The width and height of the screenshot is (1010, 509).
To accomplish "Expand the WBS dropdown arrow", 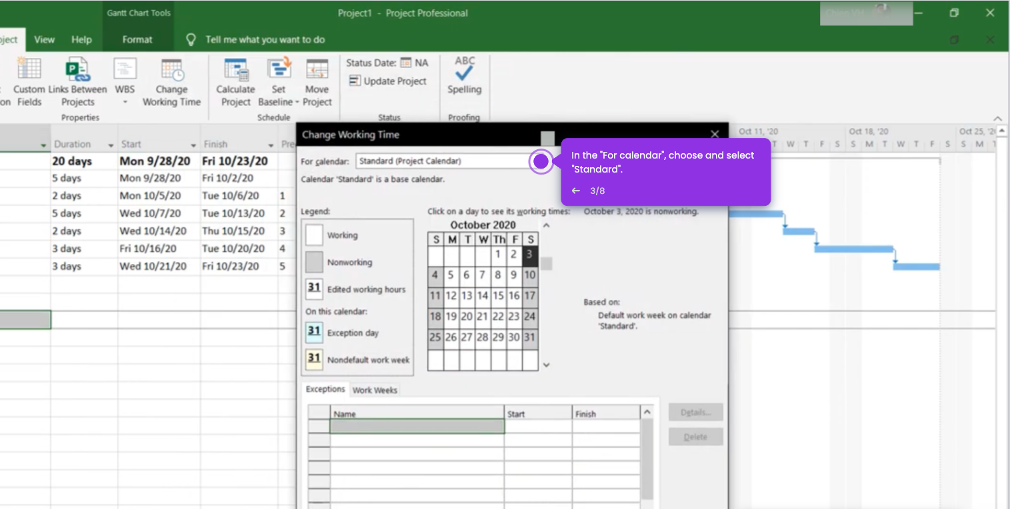I will click(125, 103).
